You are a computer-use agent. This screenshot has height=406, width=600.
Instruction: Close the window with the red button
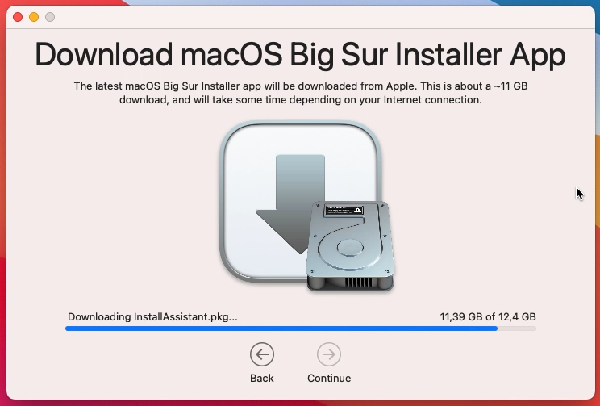[18, 17]
